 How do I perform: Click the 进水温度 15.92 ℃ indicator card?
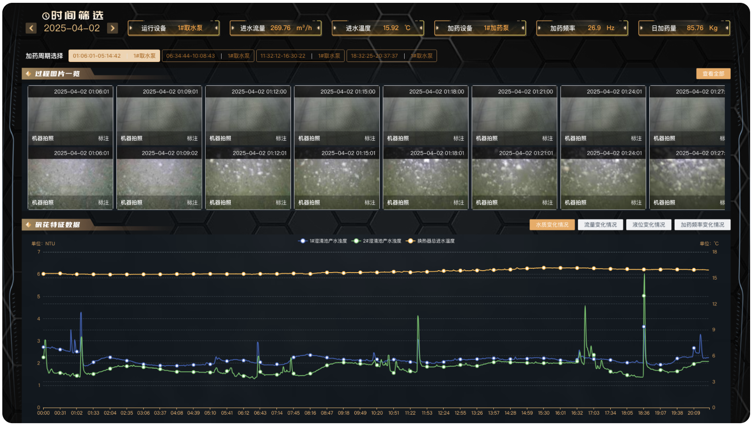tap(378, 28)
